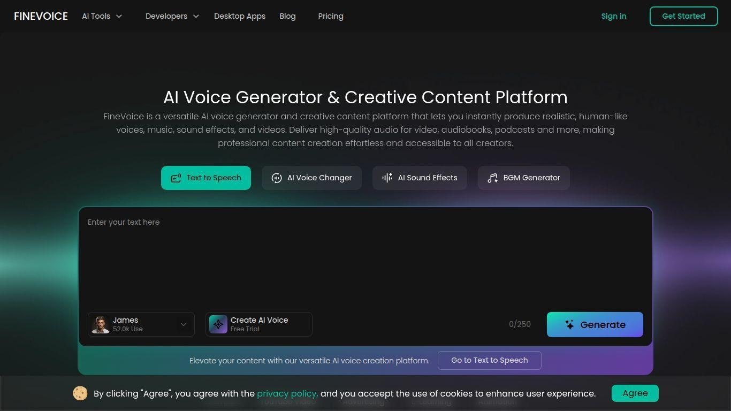Screen dimensions: 731x411
Task: Click the FINEVOICE logo
Action: click(x=41, y=16)
